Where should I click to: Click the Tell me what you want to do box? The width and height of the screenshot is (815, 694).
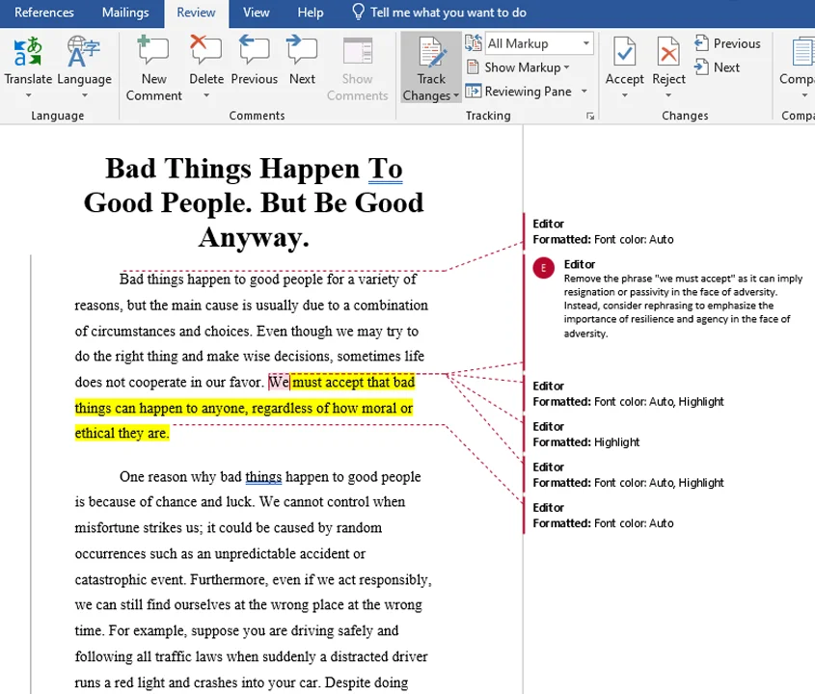coord(448,13)
